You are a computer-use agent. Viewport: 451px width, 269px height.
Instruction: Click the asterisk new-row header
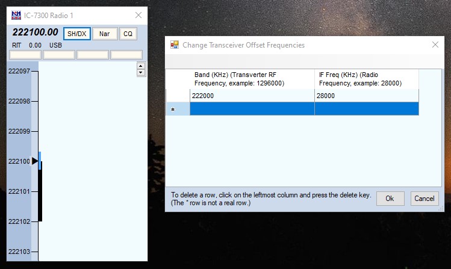[x=178, y=109]
